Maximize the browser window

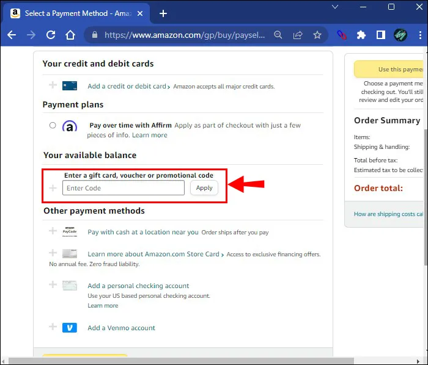391,7
